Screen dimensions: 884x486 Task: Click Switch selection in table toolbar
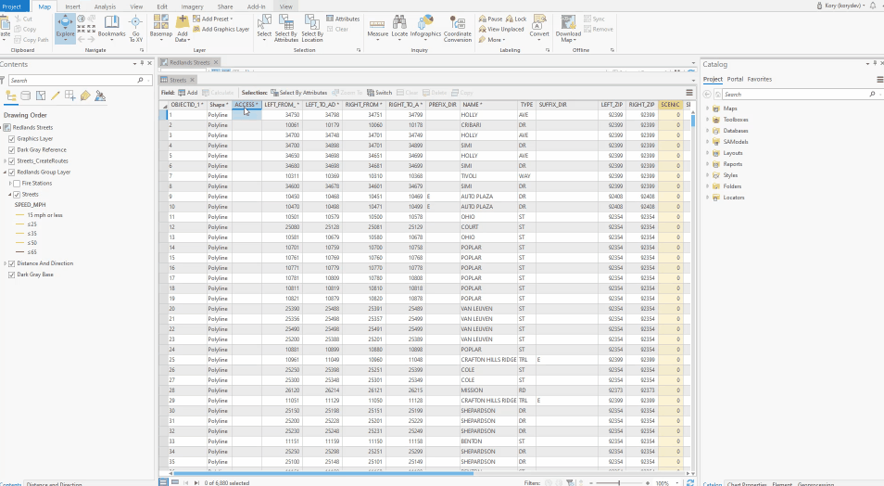click(x=379, y=93)
